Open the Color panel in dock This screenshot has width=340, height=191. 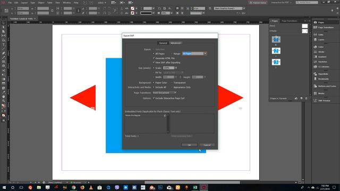(319, 47)
